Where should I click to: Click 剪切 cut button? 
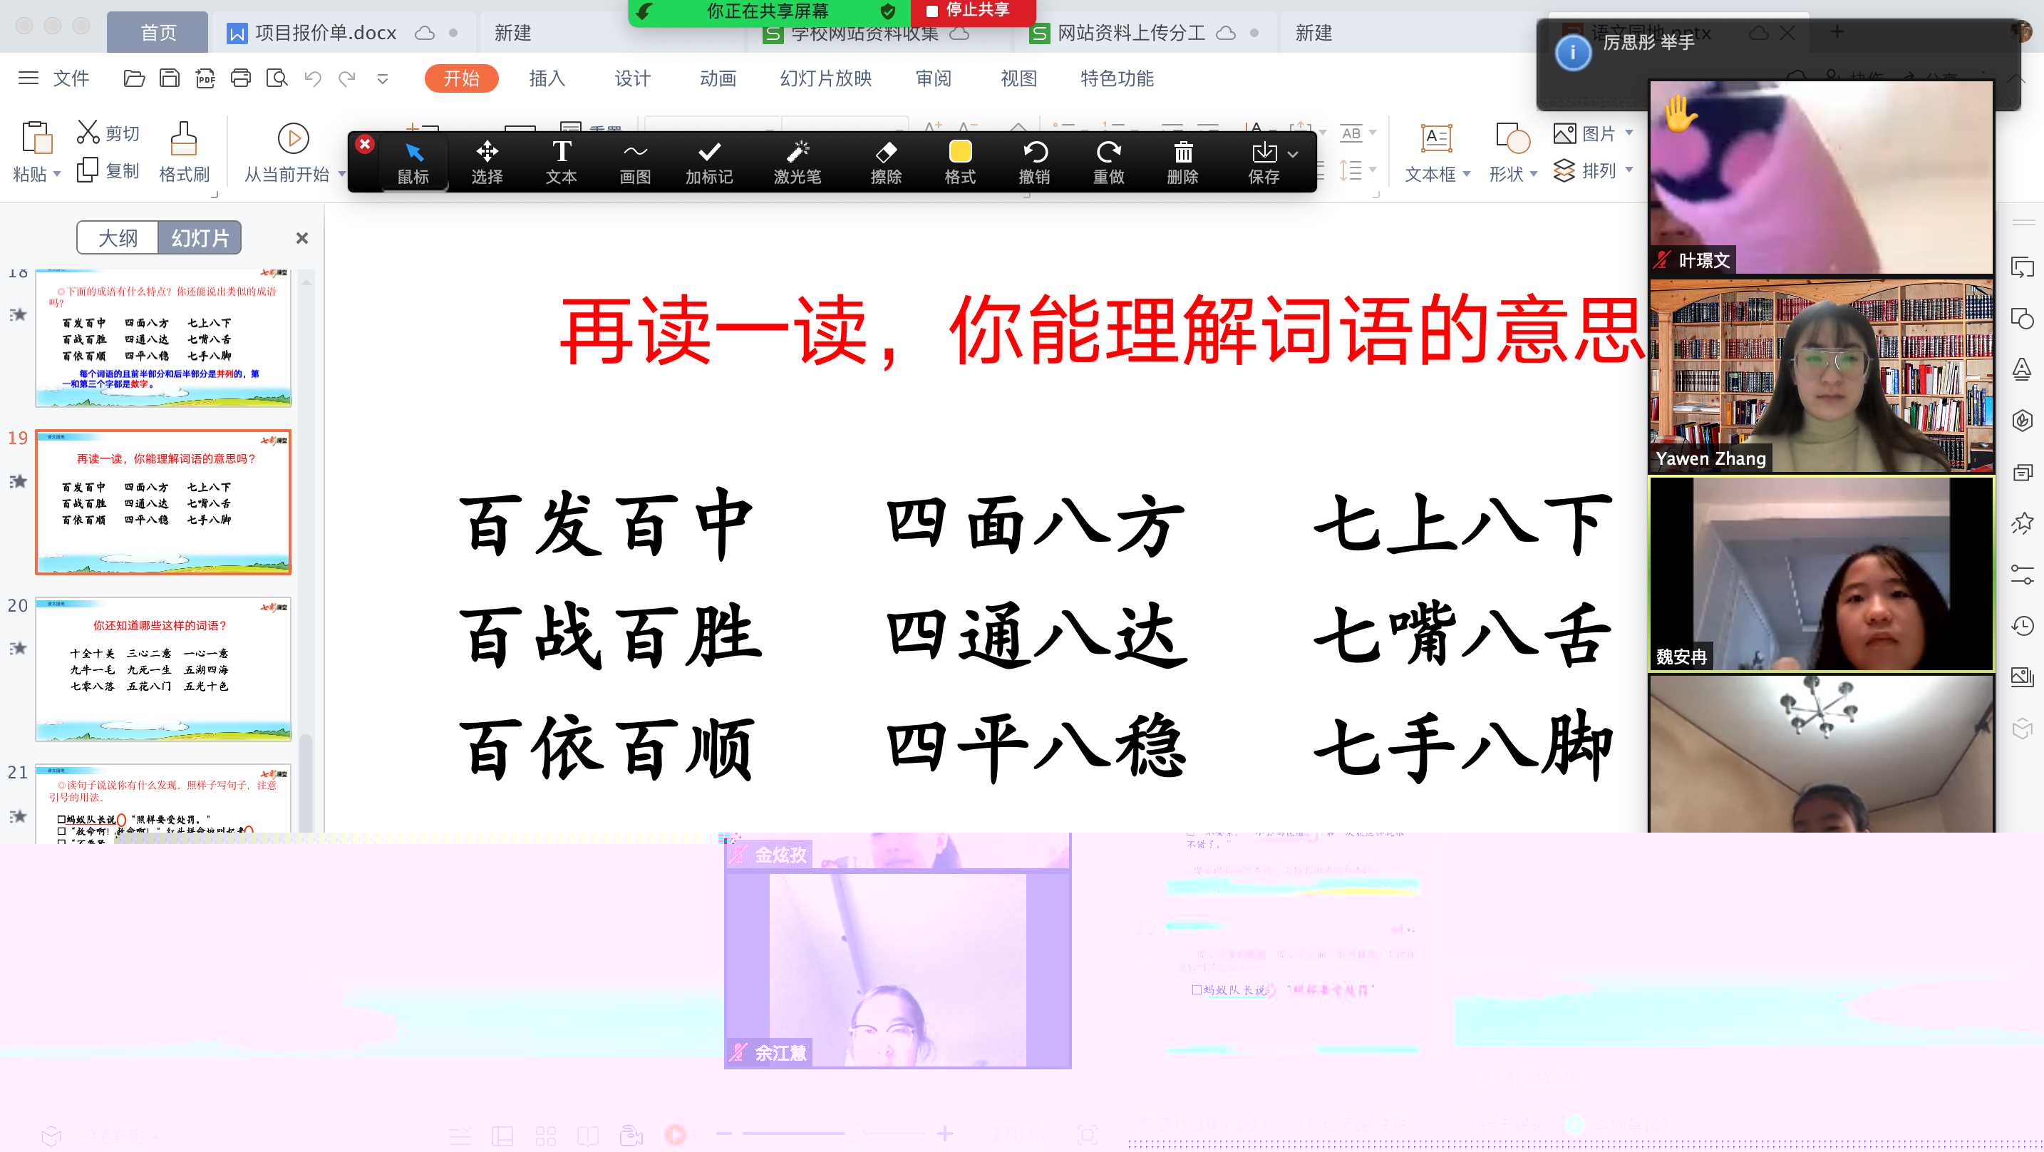click(108, 133)
